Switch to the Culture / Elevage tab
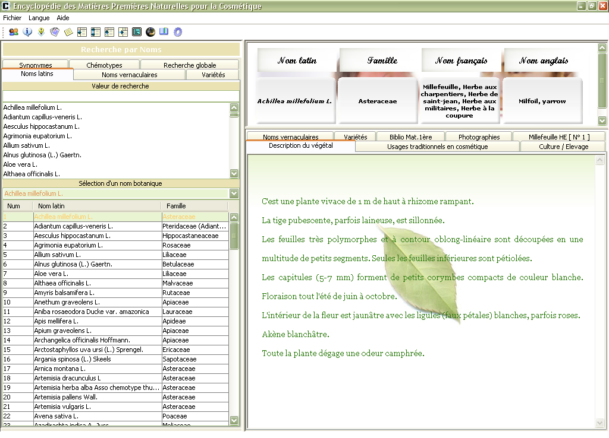609x438 pixels. tap(564, 147)
